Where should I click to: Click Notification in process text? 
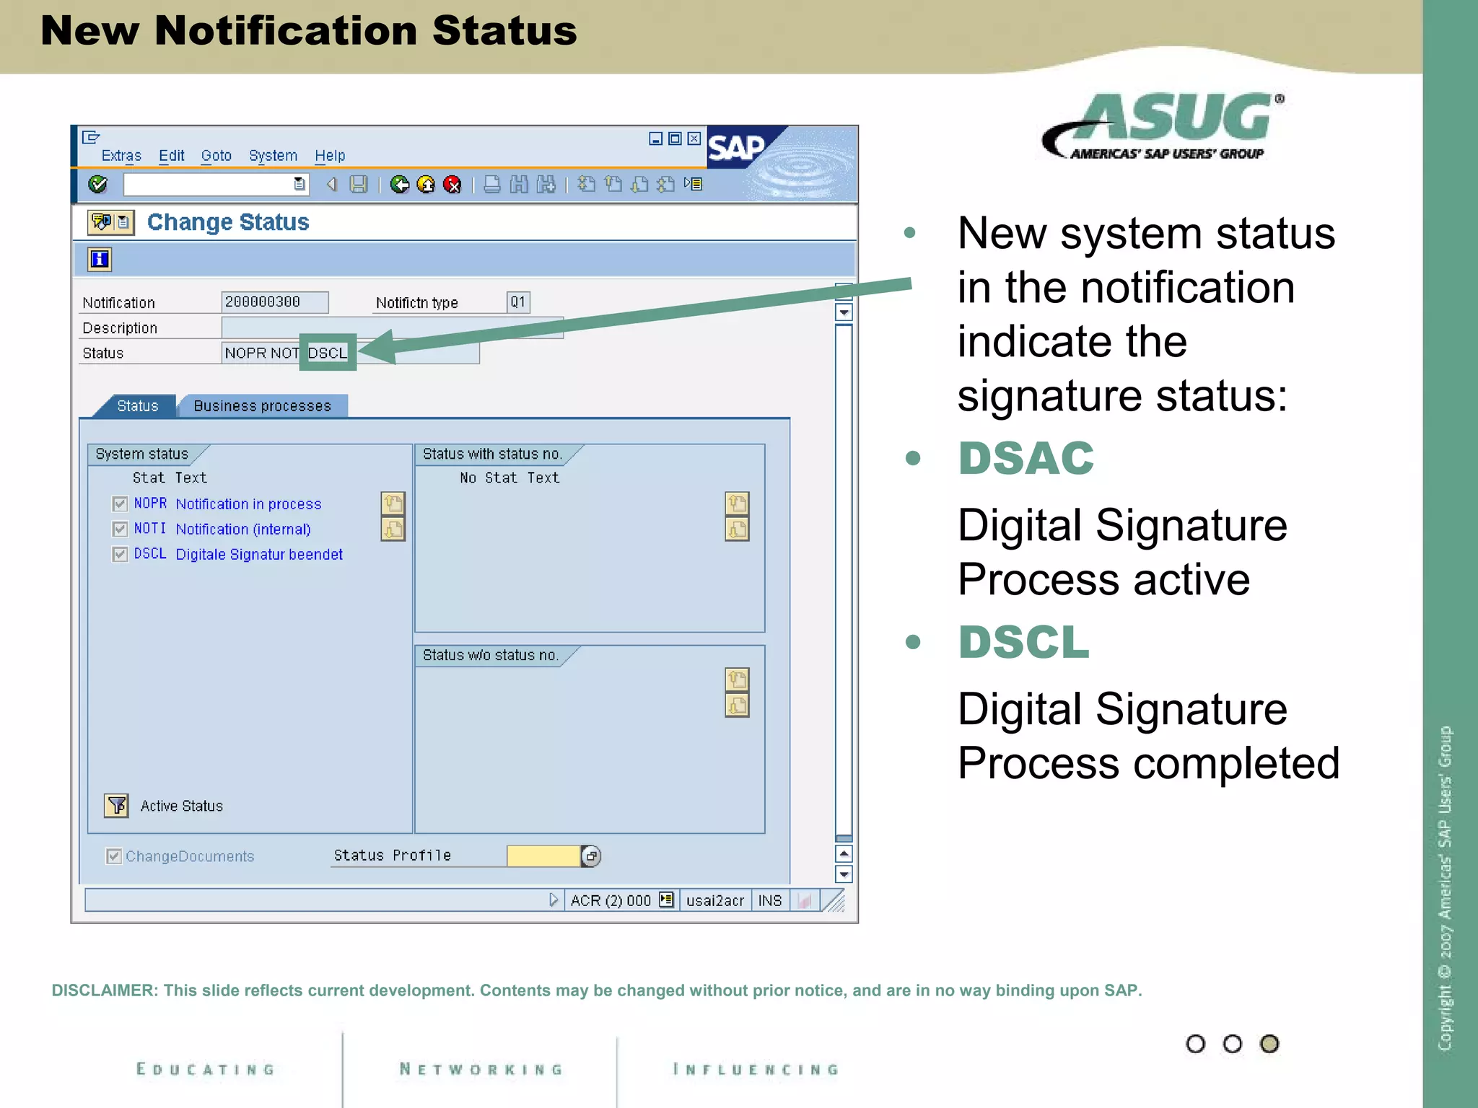point(249,504)
